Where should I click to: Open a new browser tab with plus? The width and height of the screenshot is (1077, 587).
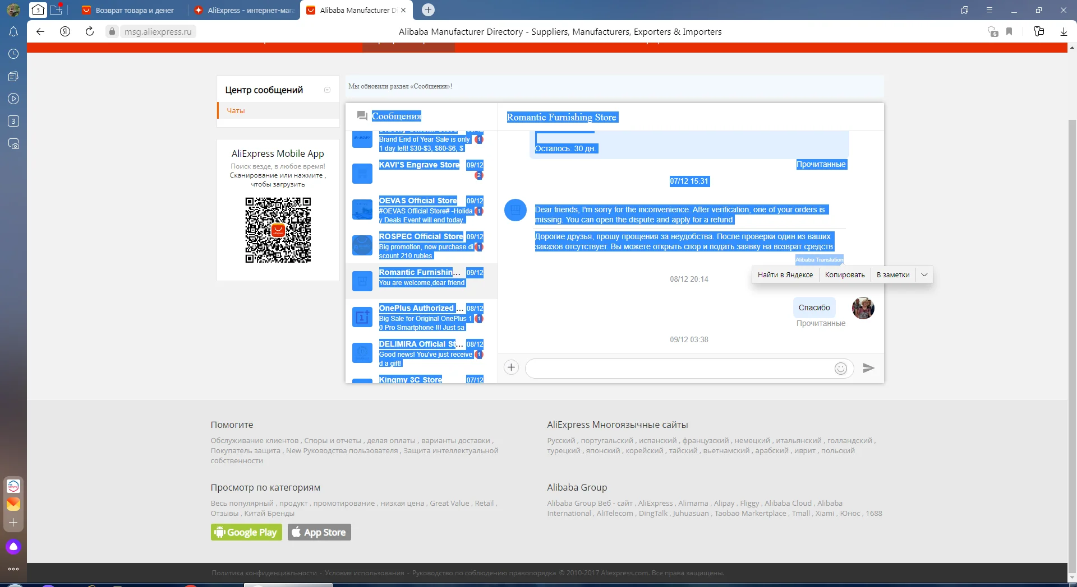coord(428,10)
